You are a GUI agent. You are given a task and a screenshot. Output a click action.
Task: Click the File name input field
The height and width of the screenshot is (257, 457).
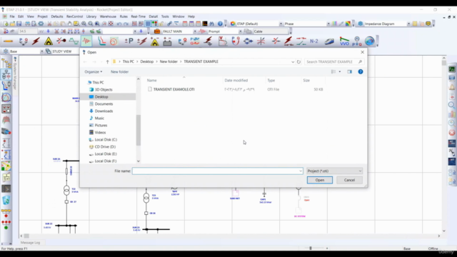217,171
